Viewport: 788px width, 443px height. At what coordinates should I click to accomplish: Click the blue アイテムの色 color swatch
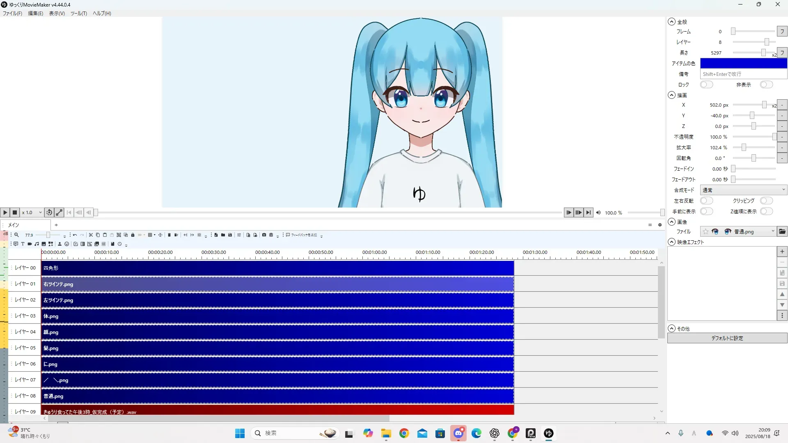coord(743,63)
